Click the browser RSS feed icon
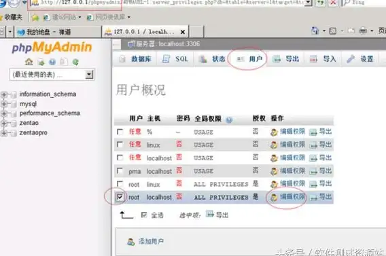 click(333, 31)
